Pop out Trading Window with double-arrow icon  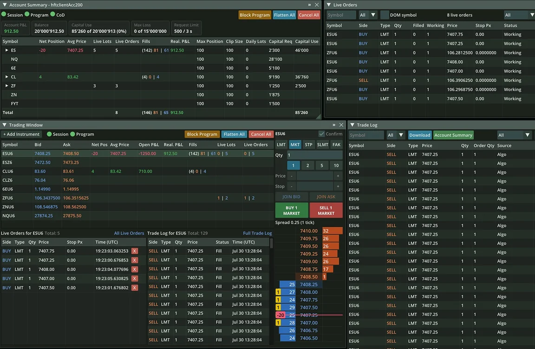tap(334, 125)
